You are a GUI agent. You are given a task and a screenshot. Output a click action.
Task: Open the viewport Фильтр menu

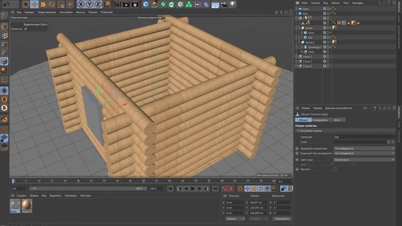pyautogui.click(x=80, y=12)
